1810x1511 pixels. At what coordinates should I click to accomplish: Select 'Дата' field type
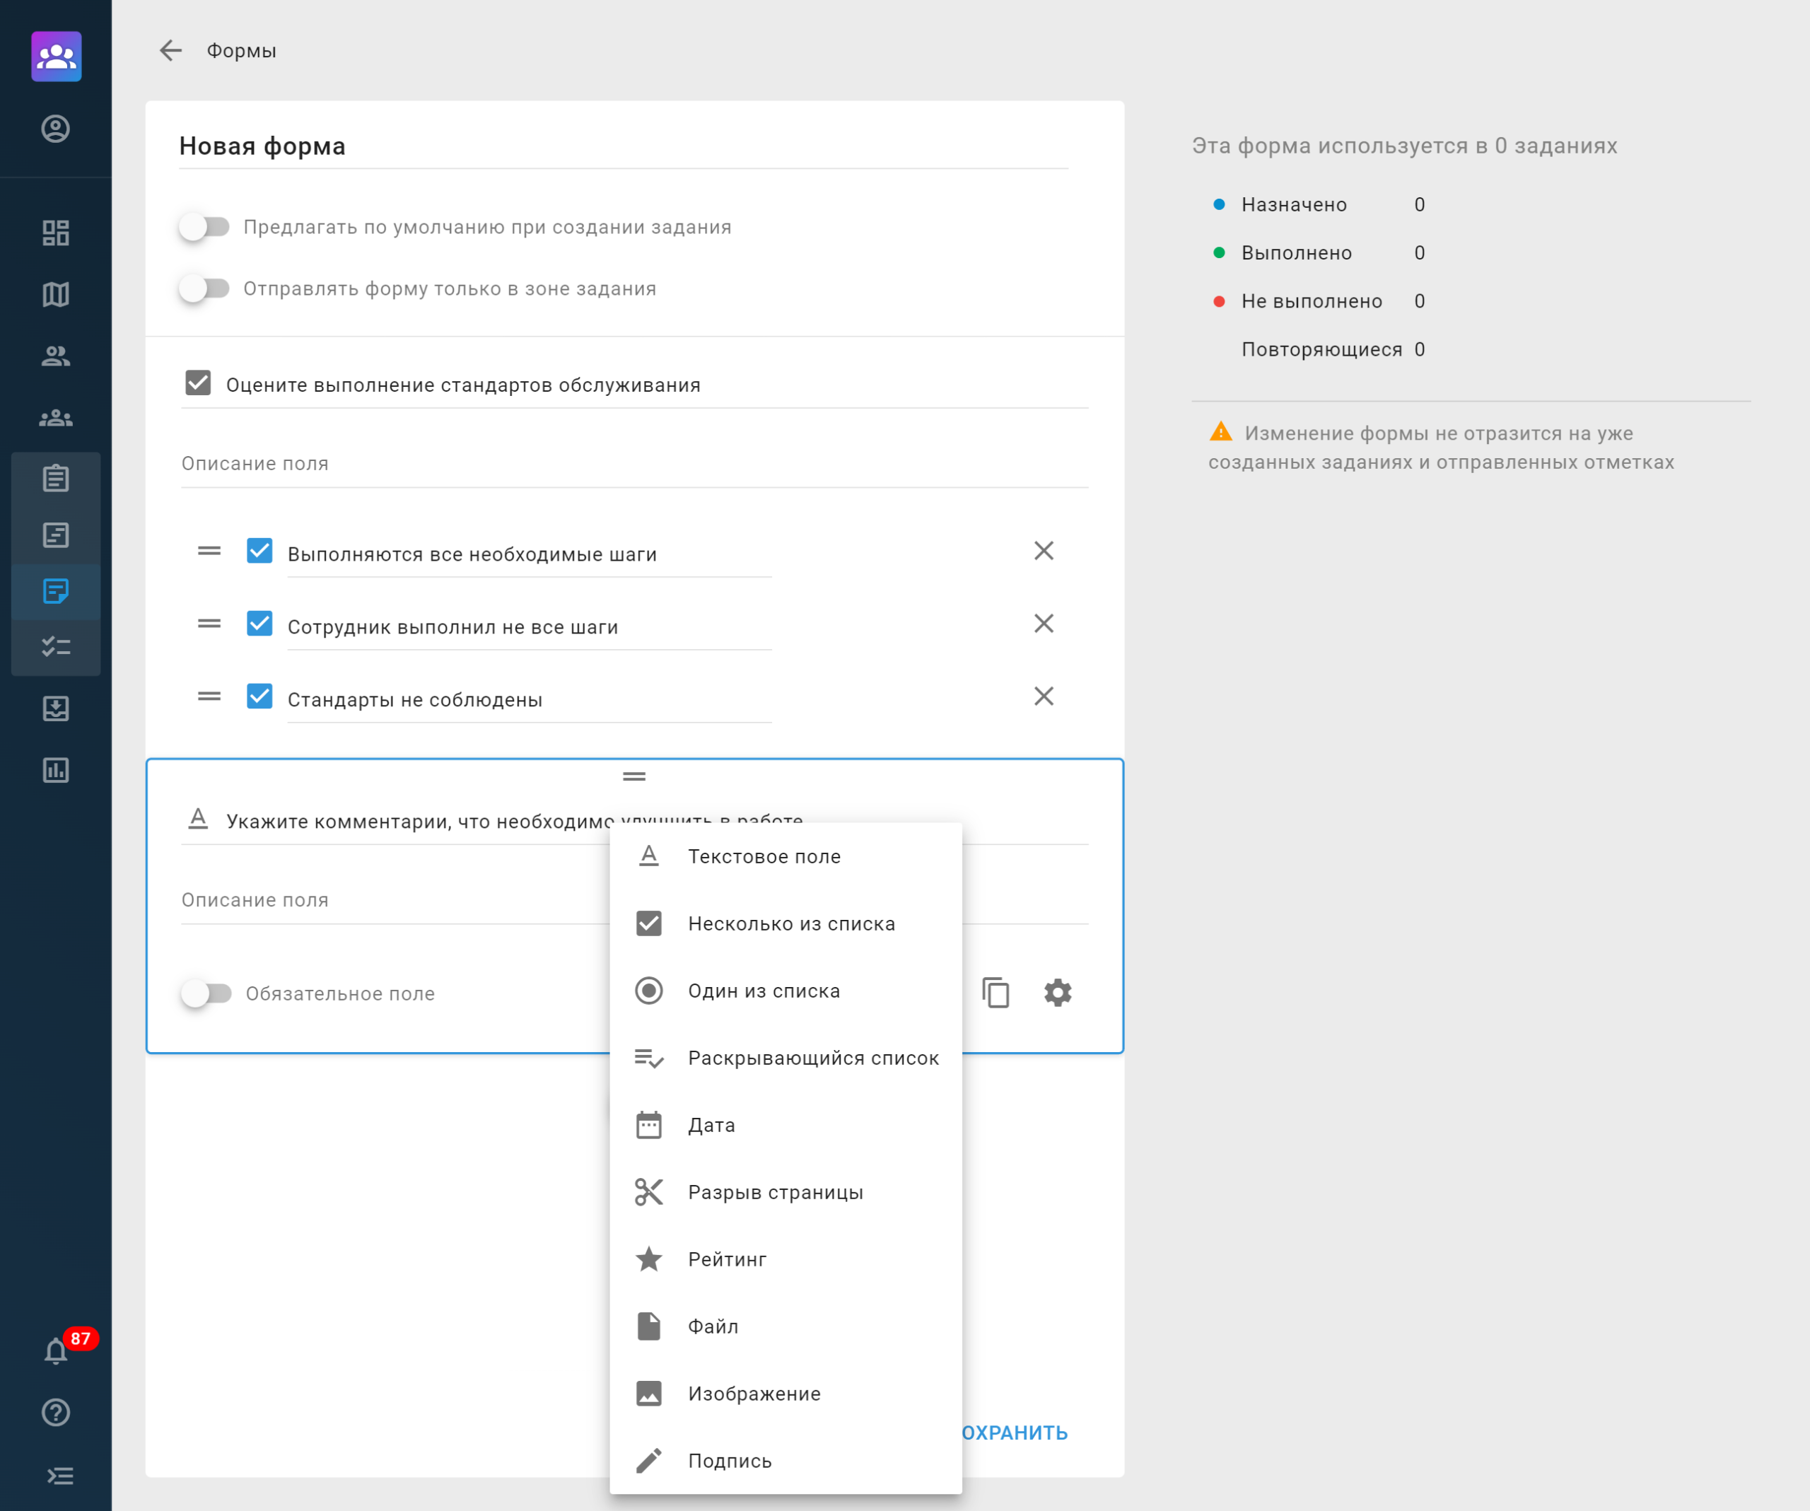[786, 1125]
